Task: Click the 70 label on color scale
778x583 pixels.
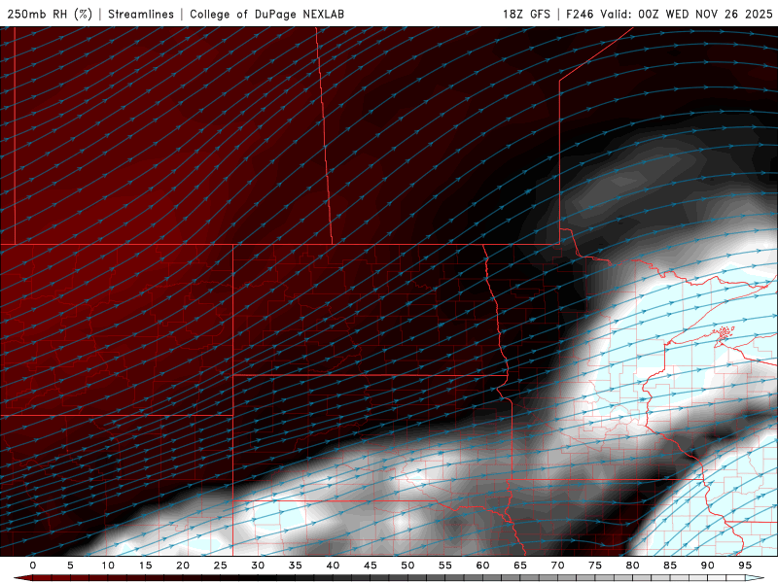Action: click(x=557, y=566)
